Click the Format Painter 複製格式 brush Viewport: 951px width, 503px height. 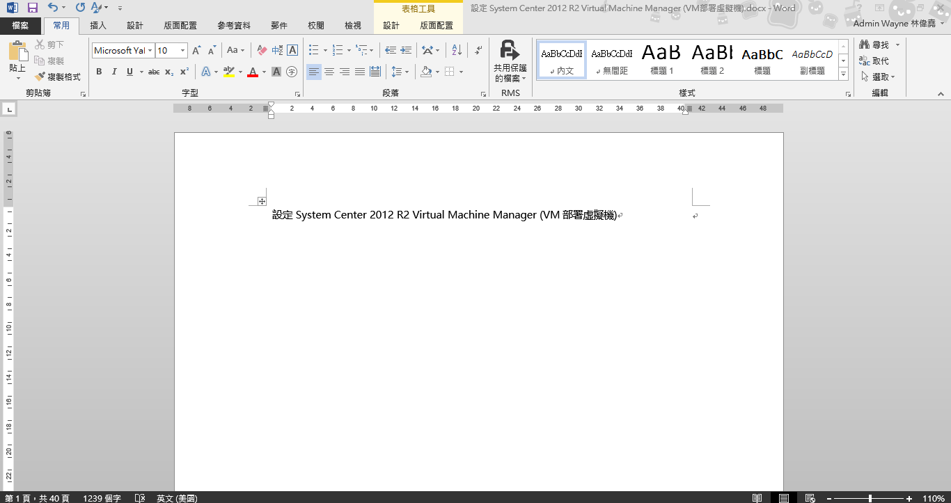point(58,77)
